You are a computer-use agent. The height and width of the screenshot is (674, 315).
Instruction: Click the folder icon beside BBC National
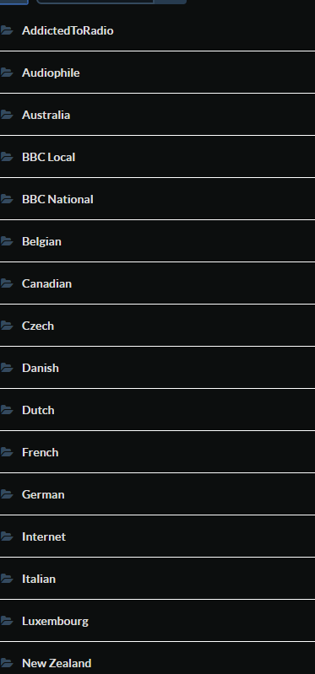pyautogui.click(x=7, y=198)
